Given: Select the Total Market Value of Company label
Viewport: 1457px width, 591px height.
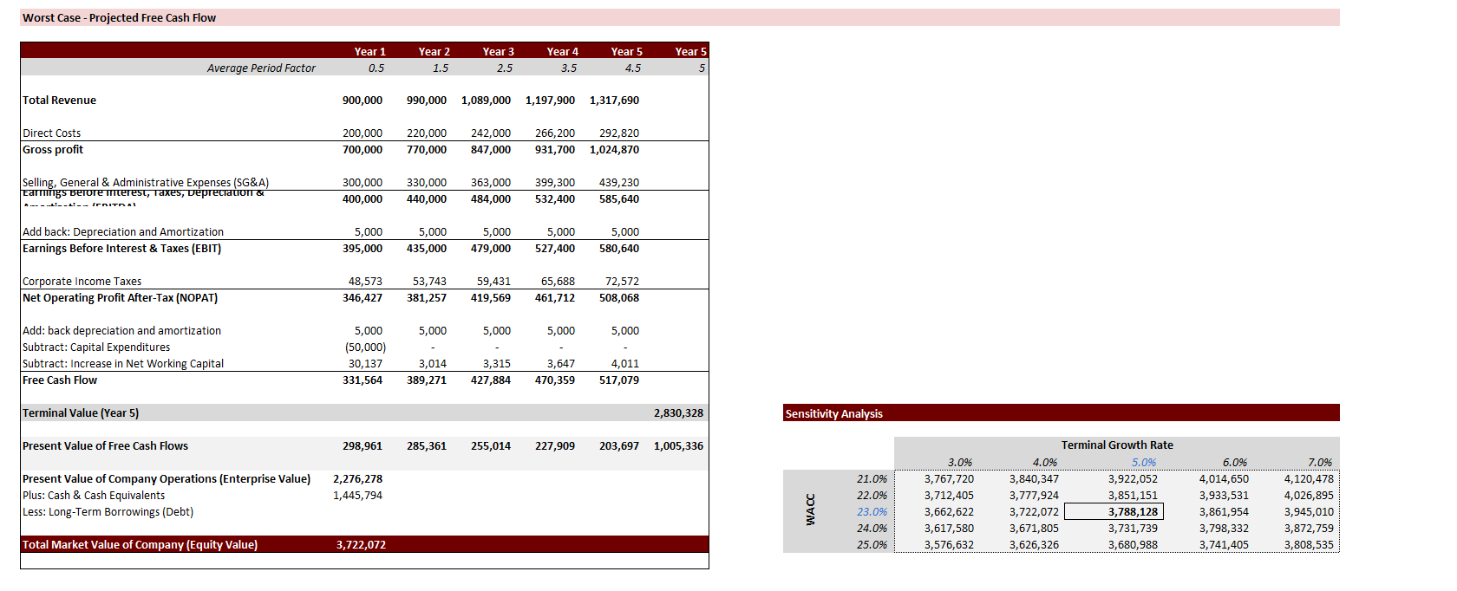Looking at the screenshot, I should pyautogui.click(x=140, y=545).
